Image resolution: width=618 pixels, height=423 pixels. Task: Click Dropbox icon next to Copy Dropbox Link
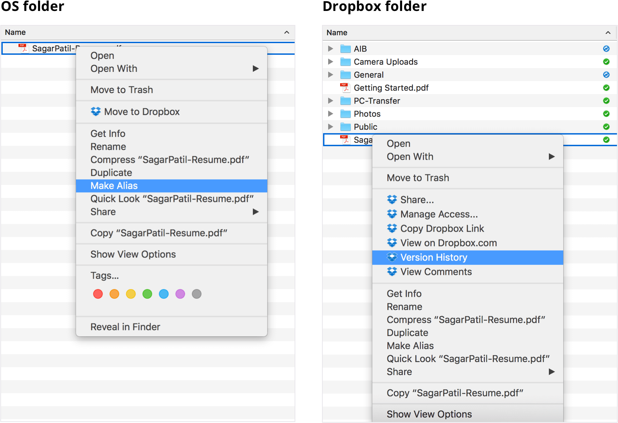point(392,228)
